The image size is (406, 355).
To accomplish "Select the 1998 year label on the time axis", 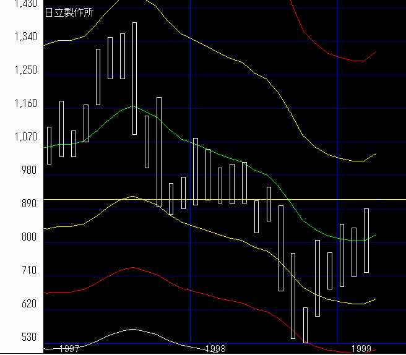I will 215,349.
